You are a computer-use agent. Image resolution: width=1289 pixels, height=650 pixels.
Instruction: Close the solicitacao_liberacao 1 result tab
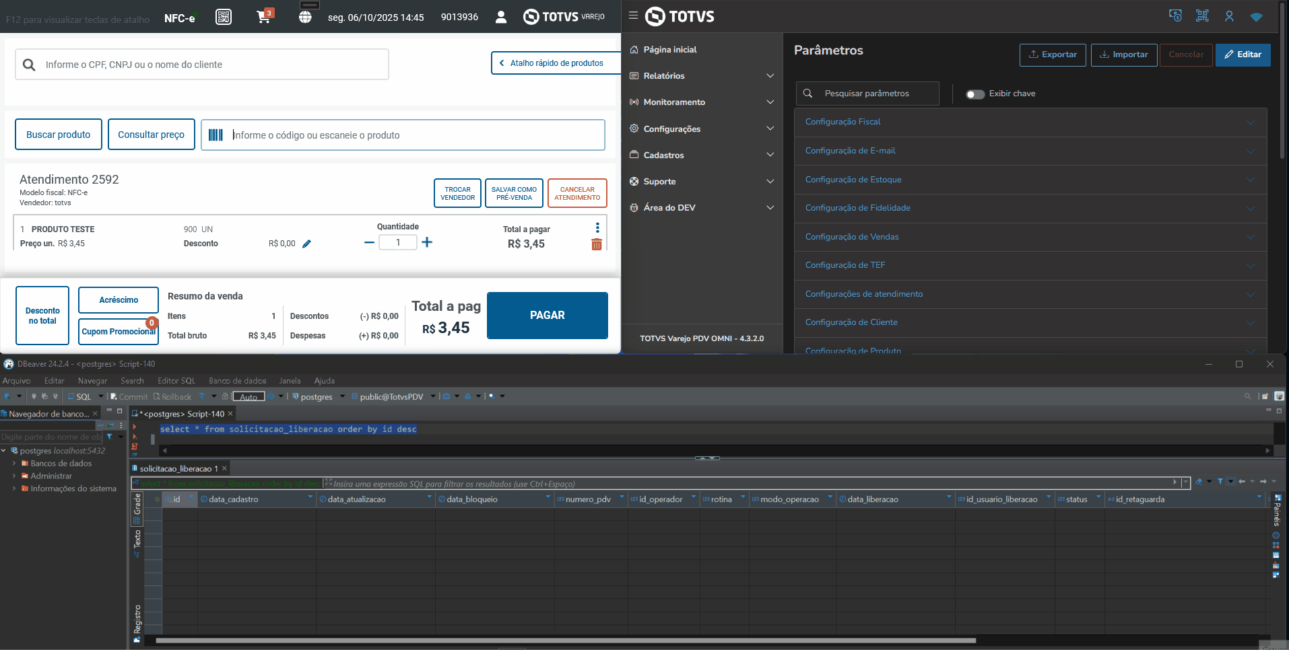click(224, 468)
